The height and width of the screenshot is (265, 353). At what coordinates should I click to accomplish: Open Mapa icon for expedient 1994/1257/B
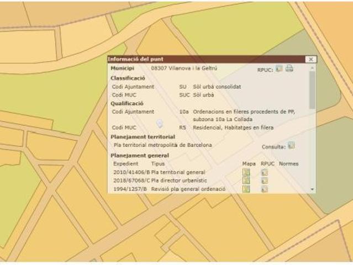(x=246, y=189)
